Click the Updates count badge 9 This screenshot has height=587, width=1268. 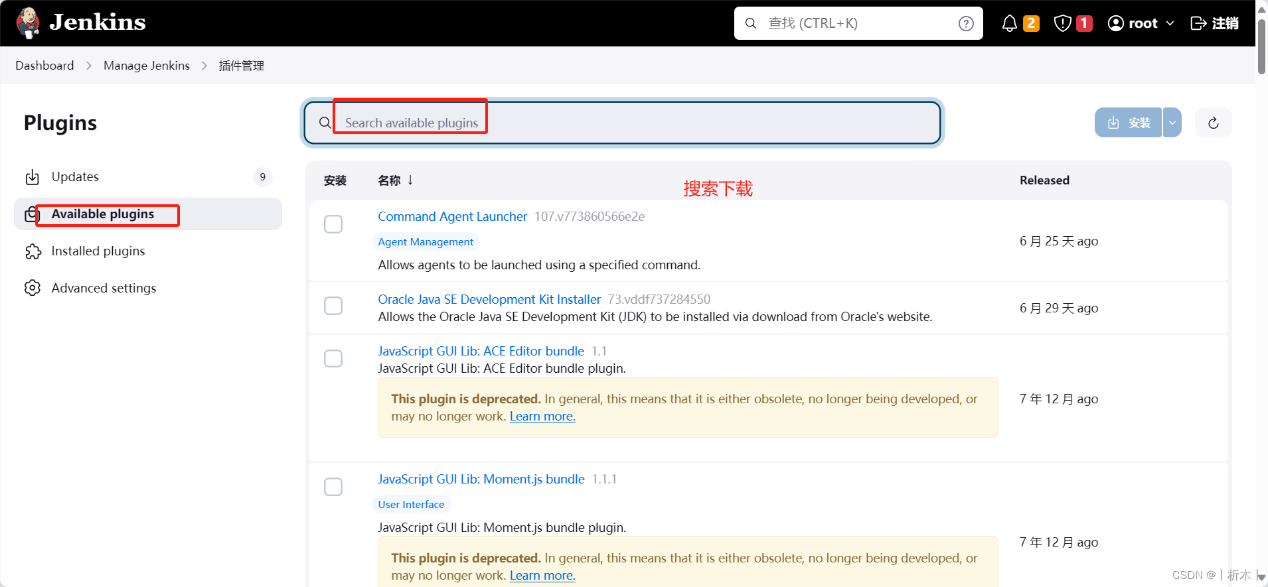(263, 177)
